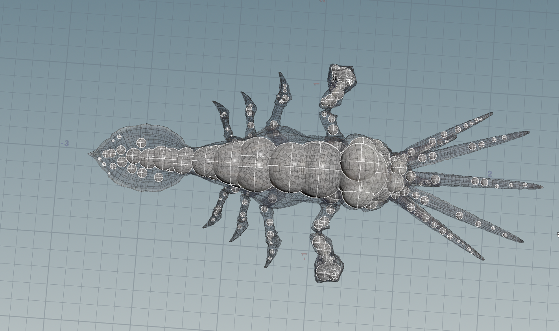
Task: Pick the tip of the bottommost tentacle
Action: coord(482,259)
